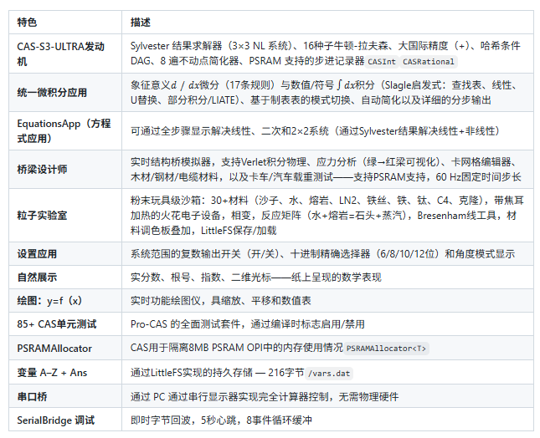This screenshot has width=540, height=438.
Task: Select the 变量 A–Z + Ans row label
Action: point(52,372)
